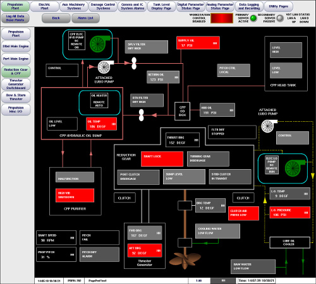Open the Alarm List

[85, 18]
